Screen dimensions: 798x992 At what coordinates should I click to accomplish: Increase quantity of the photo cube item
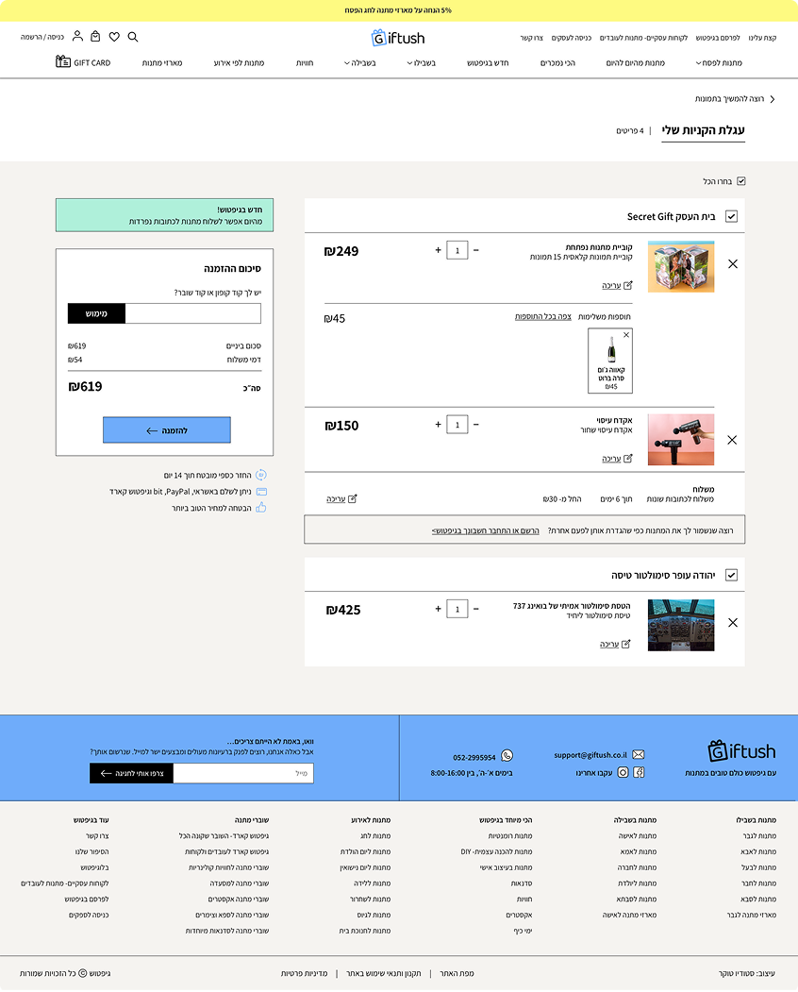[438, 250]
